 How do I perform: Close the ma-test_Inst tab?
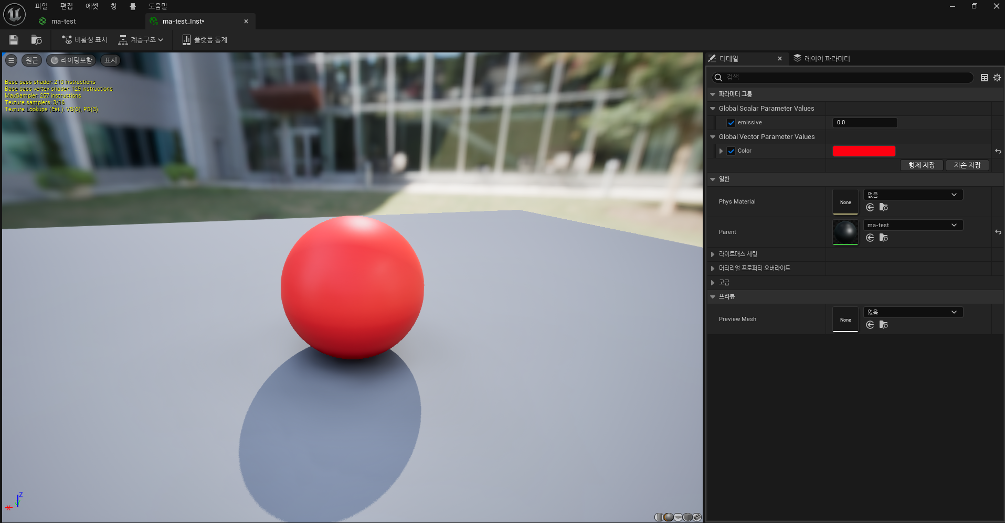pyautogui.click(x=246, y=22)
